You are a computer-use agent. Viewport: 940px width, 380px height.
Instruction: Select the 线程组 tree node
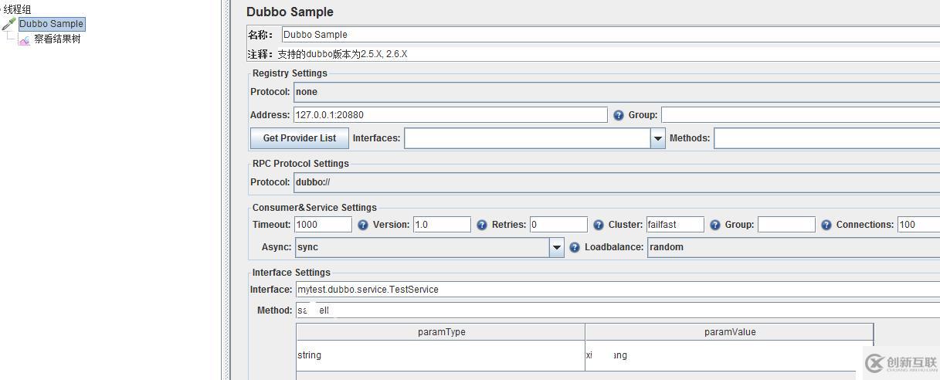[x=17, y=9]
